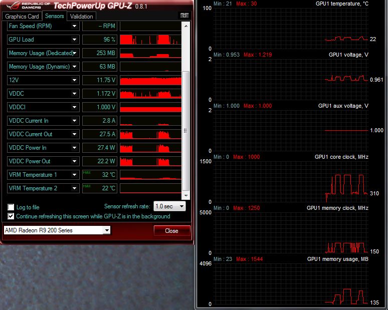Click the ROG Republic of Gamers logo
Screen dimensions: 388x310
pyautogui.click(x=29, y=5)
